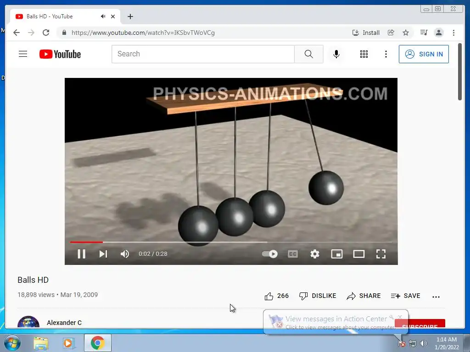Click the magnifier search button
The image size is (470, 352).
[x=309, y=54]
